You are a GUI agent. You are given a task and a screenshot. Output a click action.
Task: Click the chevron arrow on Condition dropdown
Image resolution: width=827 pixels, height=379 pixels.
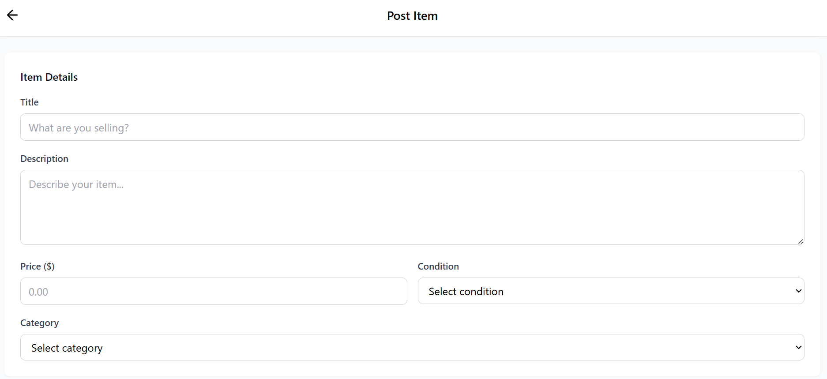798,291
